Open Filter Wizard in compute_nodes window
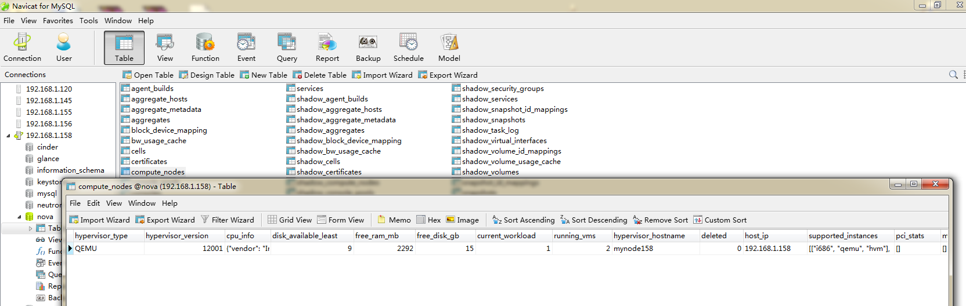The width and height of the screenshot is (966, 306). tap(228, 220)
